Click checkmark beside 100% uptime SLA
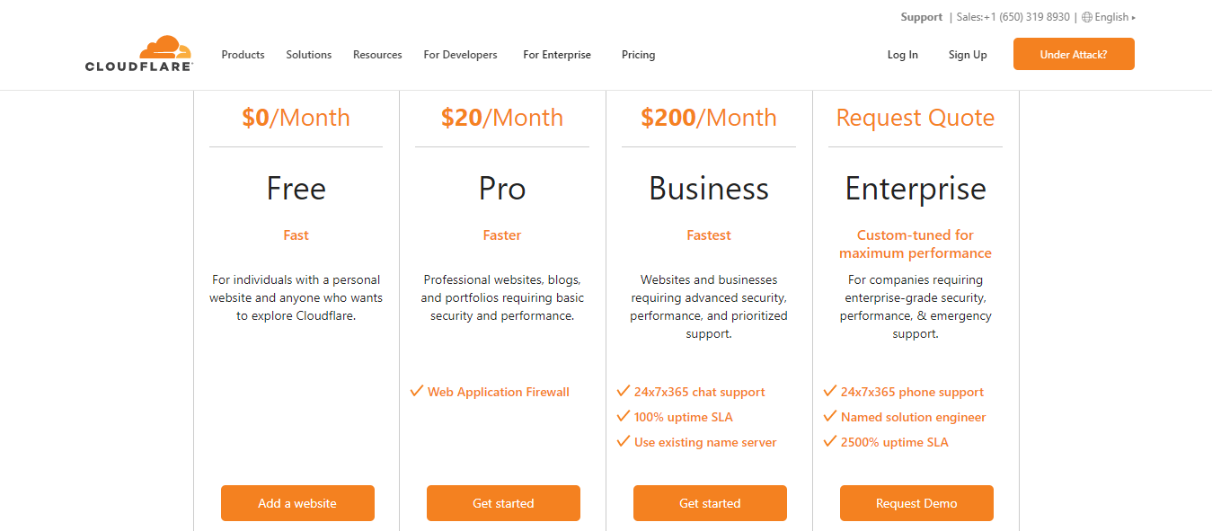Viewport: 1212px width, 531px height. click(x=624, y=416)
